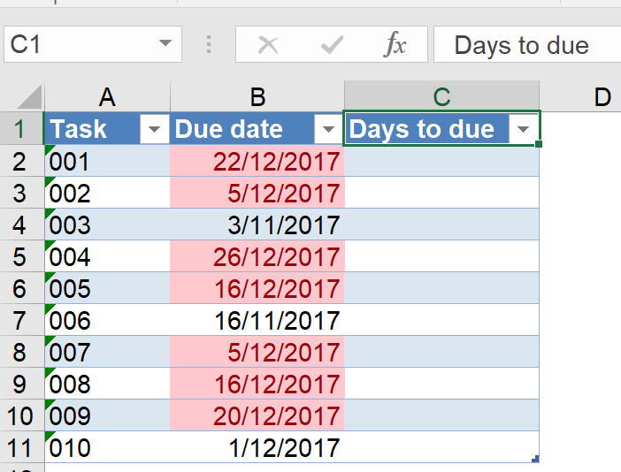Screen dimensions: 621x472
Task: Click the formula bar options dots handle
Action: point(209,45)
